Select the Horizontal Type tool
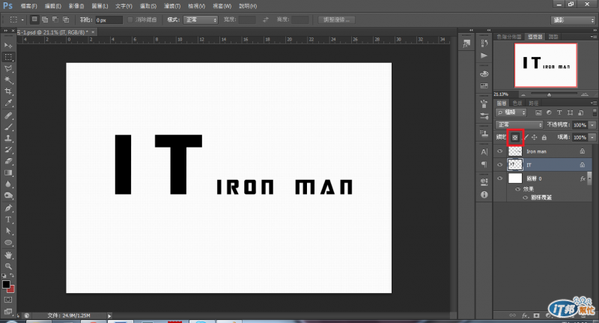 tap(9, 220)
